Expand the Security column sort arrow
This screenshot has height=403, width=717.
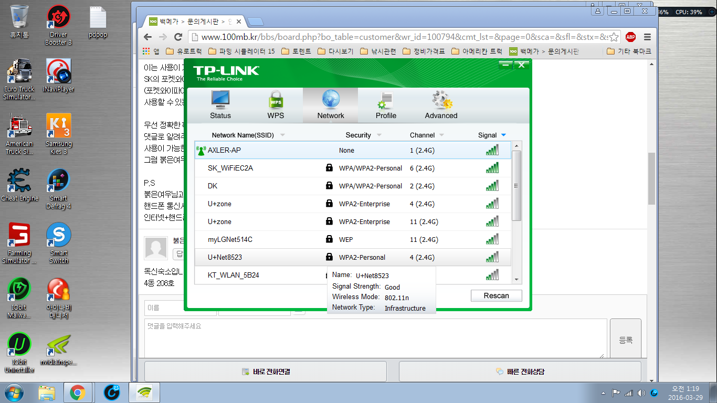(x=379, y=135)
